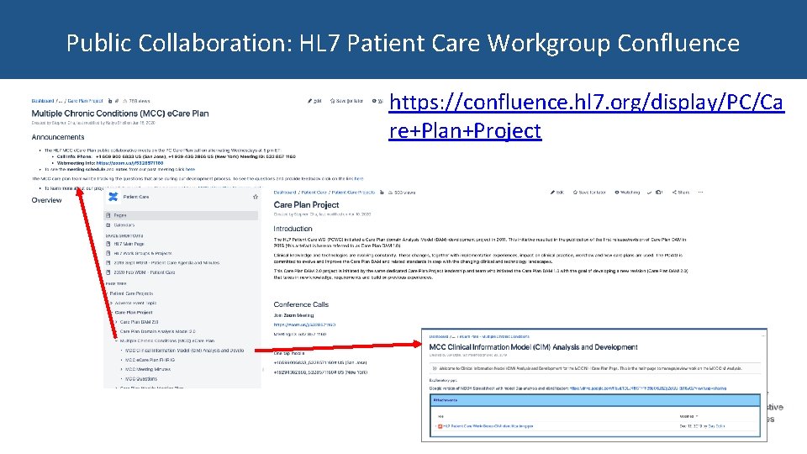Star the Patient Care space
This screenshot has height=454, width=807.
click(x=256, y=197)
